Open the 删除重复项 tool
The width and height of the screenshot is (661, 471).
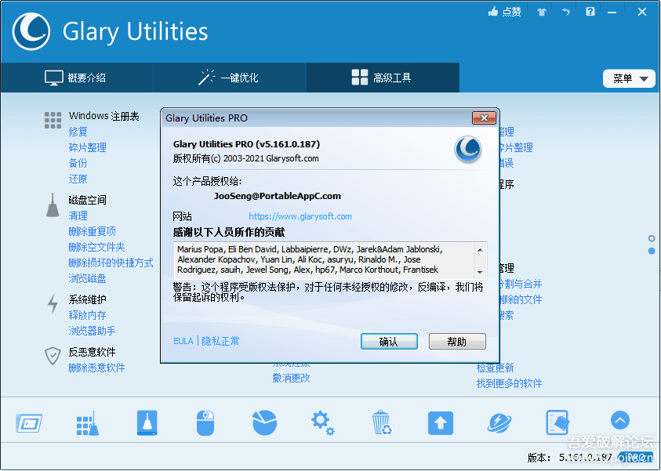[x=92, y=231]
